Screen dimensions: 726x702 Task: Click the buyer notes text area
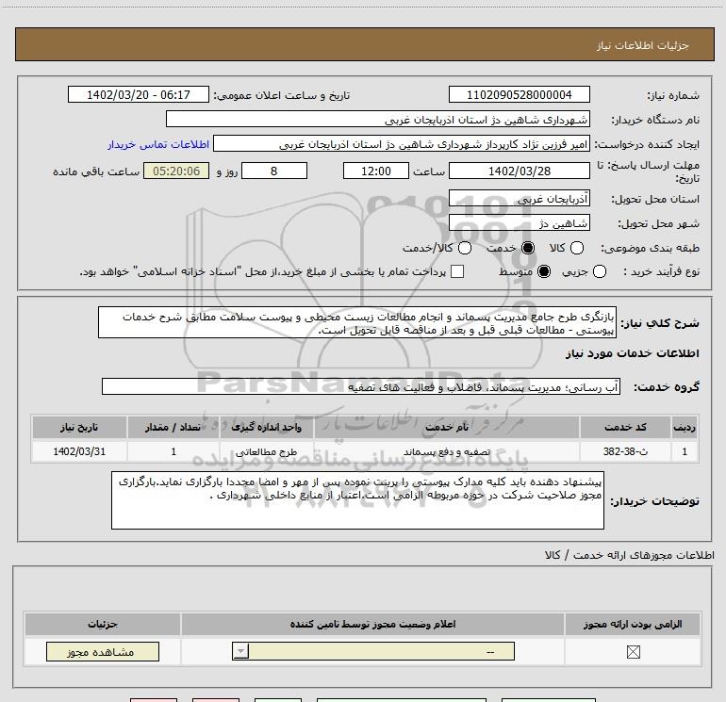coord(357,500)
